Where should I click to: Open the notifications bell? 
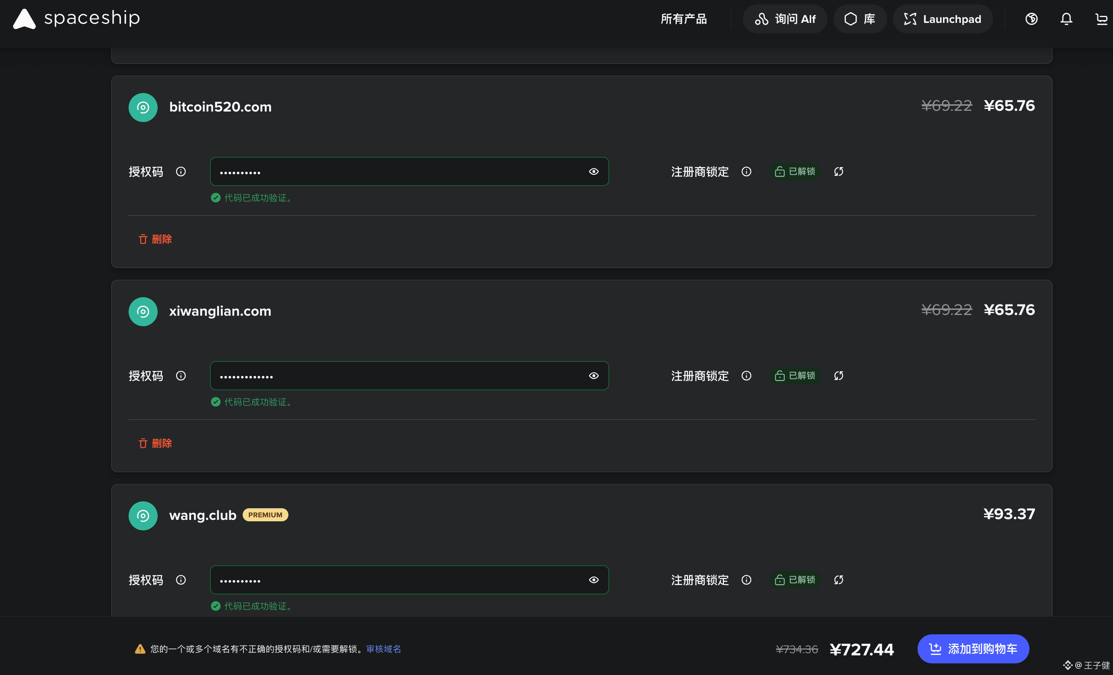click(x=1067, y=19)
